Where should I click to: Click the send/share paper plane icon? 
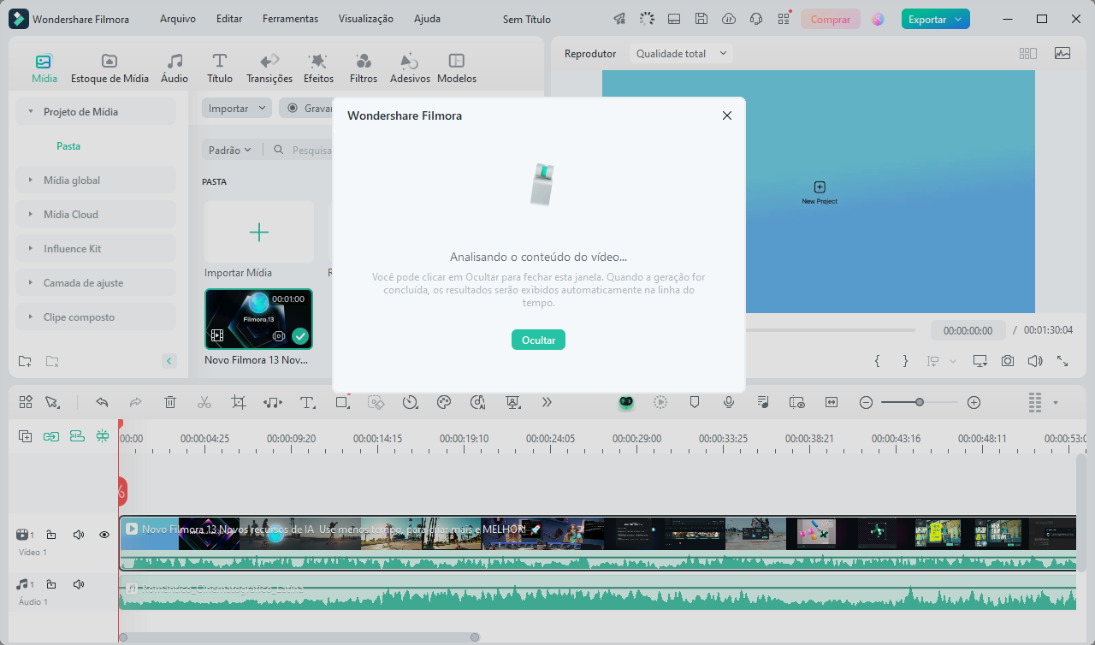(619, 19)
